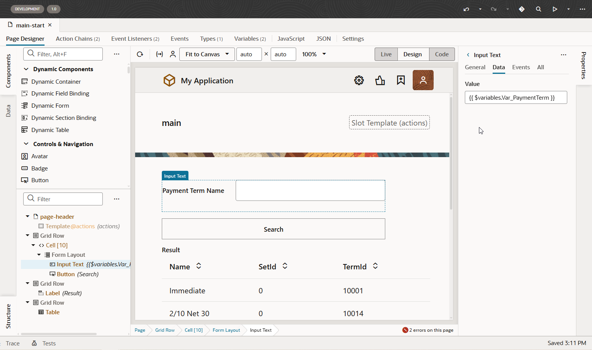This screenshot has height=350, width=592.
Task: Open the Undo dropdown arrow
Action: click(x=480, y=9)
